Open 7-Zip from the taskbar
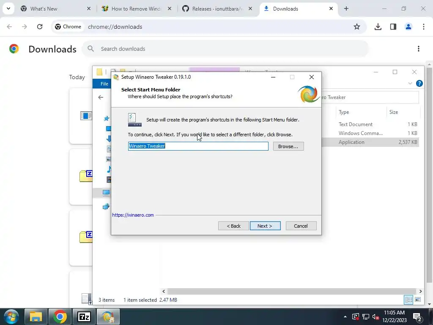 click(x=84, y=317)
